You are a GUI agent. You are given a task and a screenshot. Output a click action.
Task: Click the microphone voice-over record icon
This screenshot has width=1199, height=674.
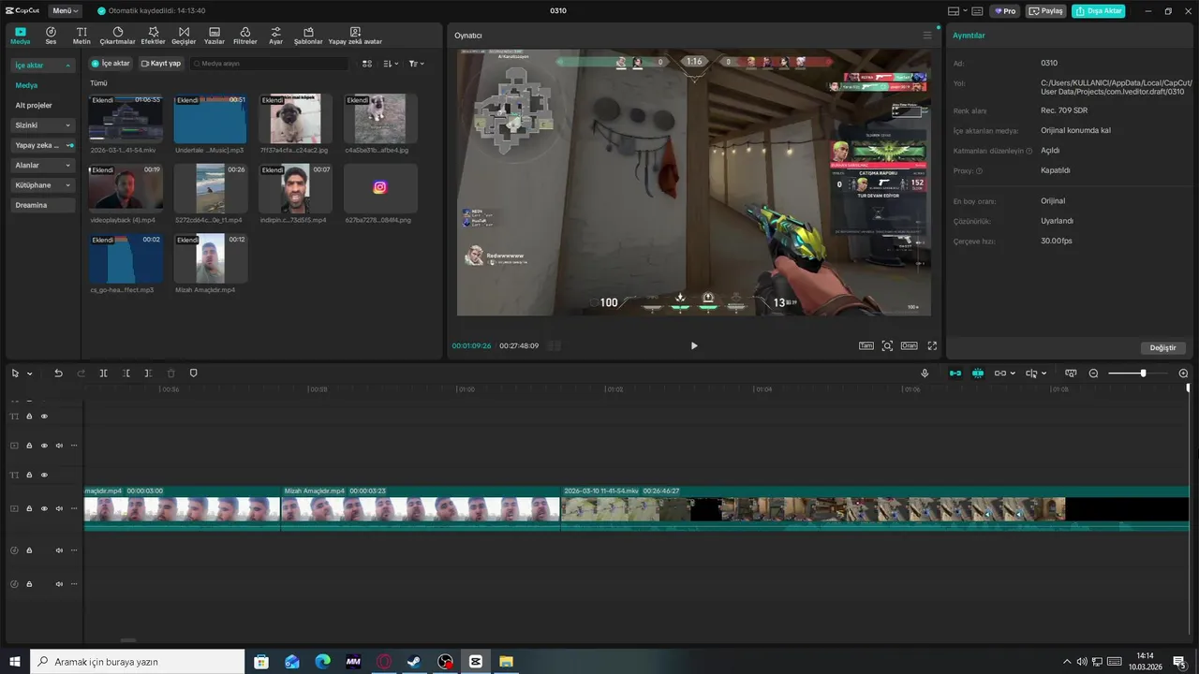click(x=925, y=374)
